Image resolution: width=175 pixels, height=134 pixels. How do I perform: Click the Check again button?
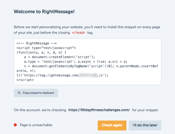coord(112,125)
